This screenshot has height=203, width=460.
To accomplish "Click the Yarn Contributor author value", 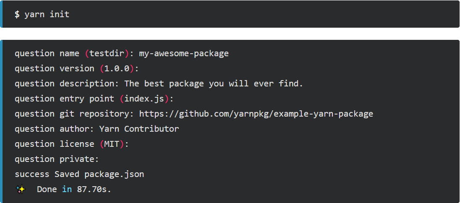I will (x=139, y=129).
